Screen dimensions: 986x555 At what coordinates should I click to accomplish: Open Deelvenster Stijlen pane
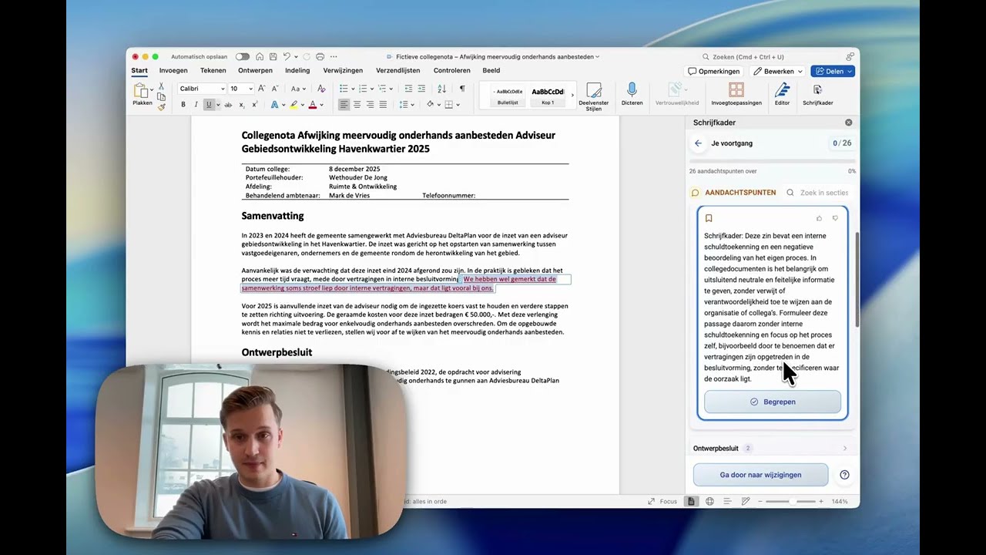[x=593, y=96]
